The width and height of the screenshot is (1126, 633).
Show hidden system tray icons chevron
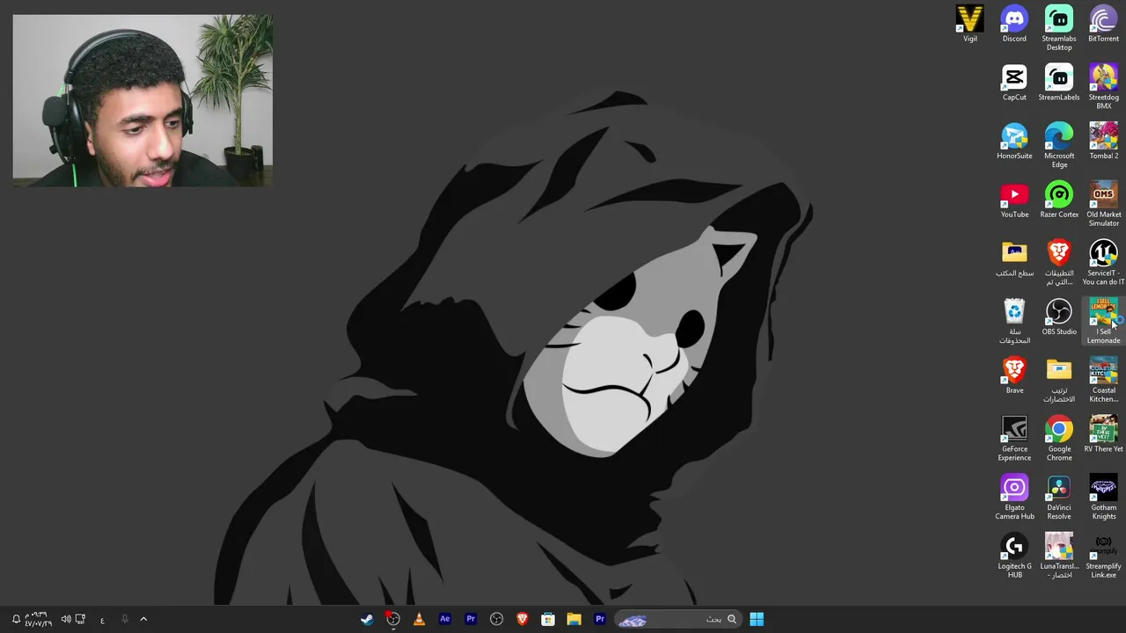(x=143, y=619)
